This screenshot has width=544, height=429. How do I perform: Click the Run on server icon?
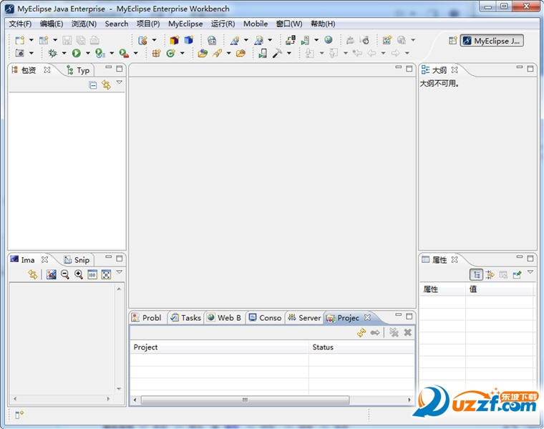[305, 40]
